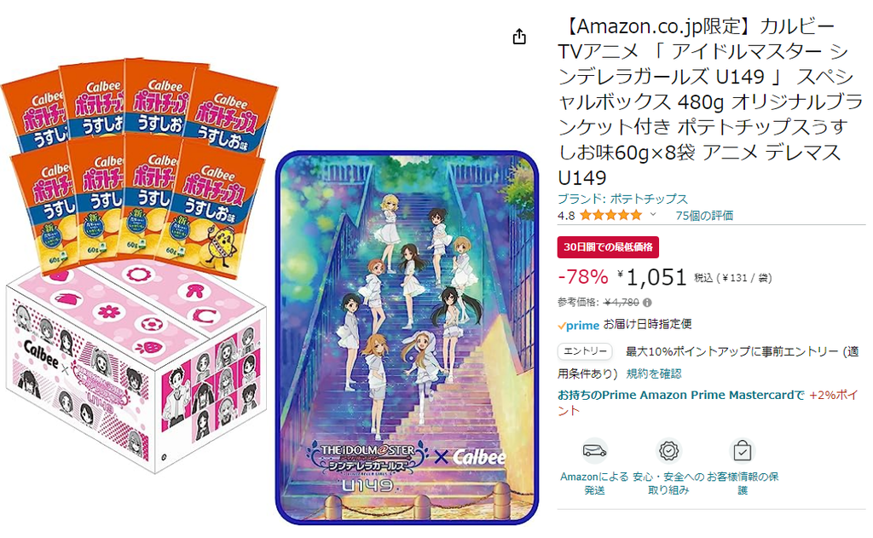Click the prime logo badge
873x538 pixels.
point(579,325)
